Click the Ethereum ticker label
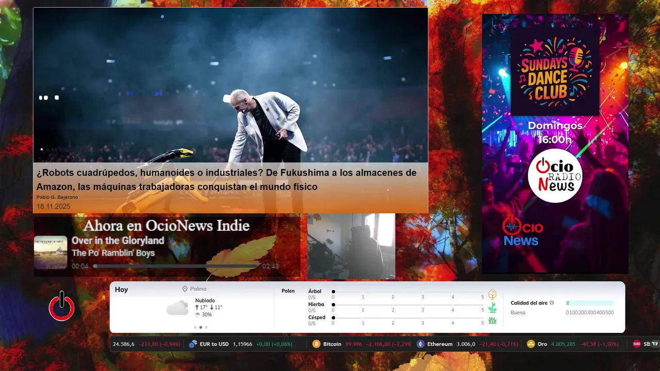 [x=440, y=344]
